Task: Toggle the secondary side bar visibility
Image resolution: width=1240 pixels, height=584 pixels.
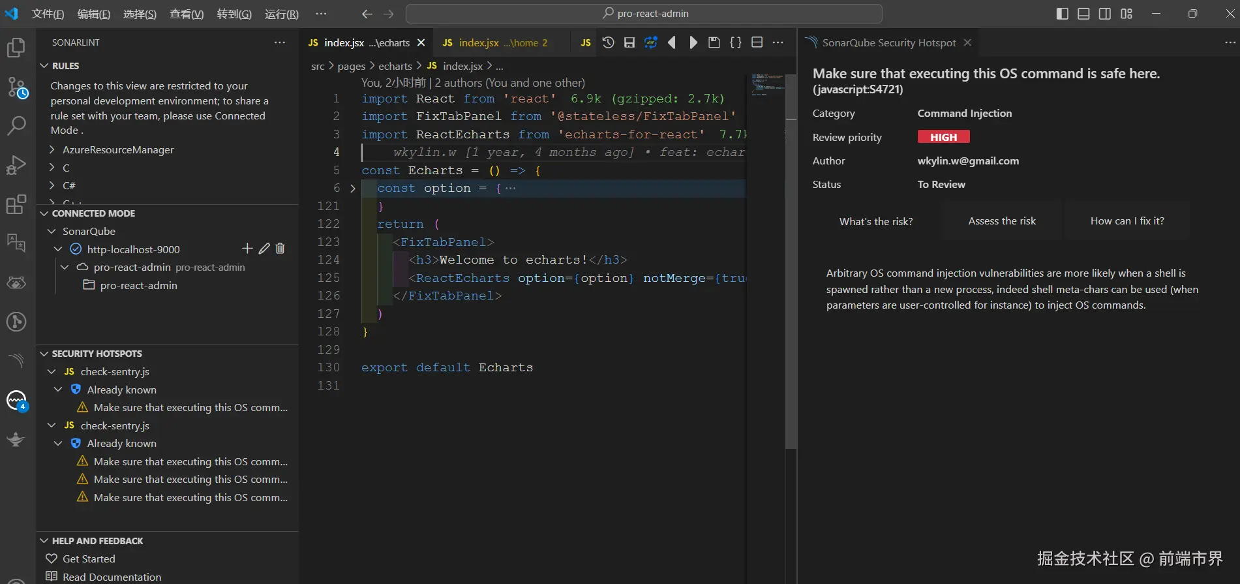Action: [1105, 14]
